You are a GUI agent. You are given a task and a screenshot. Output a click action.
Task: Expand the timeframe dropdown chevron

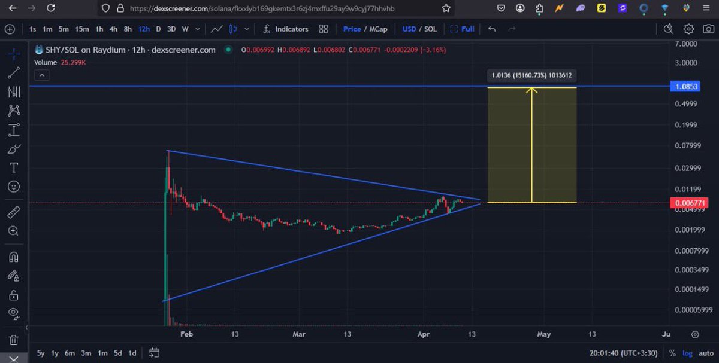[198, 29]
